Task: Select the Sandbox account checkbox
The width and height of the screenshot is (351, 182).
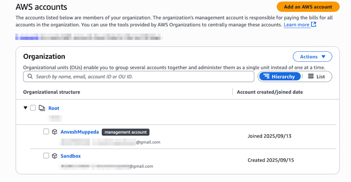Action: click(x=46, y=155)
